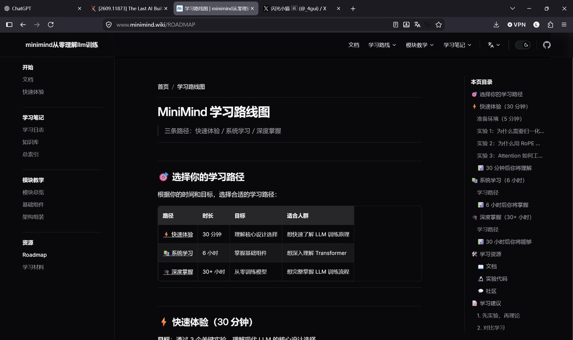Image resolution: width=573 pixels, height=340 pixels.
Task: Click the browser forward arrow
Action: [37, 24]
